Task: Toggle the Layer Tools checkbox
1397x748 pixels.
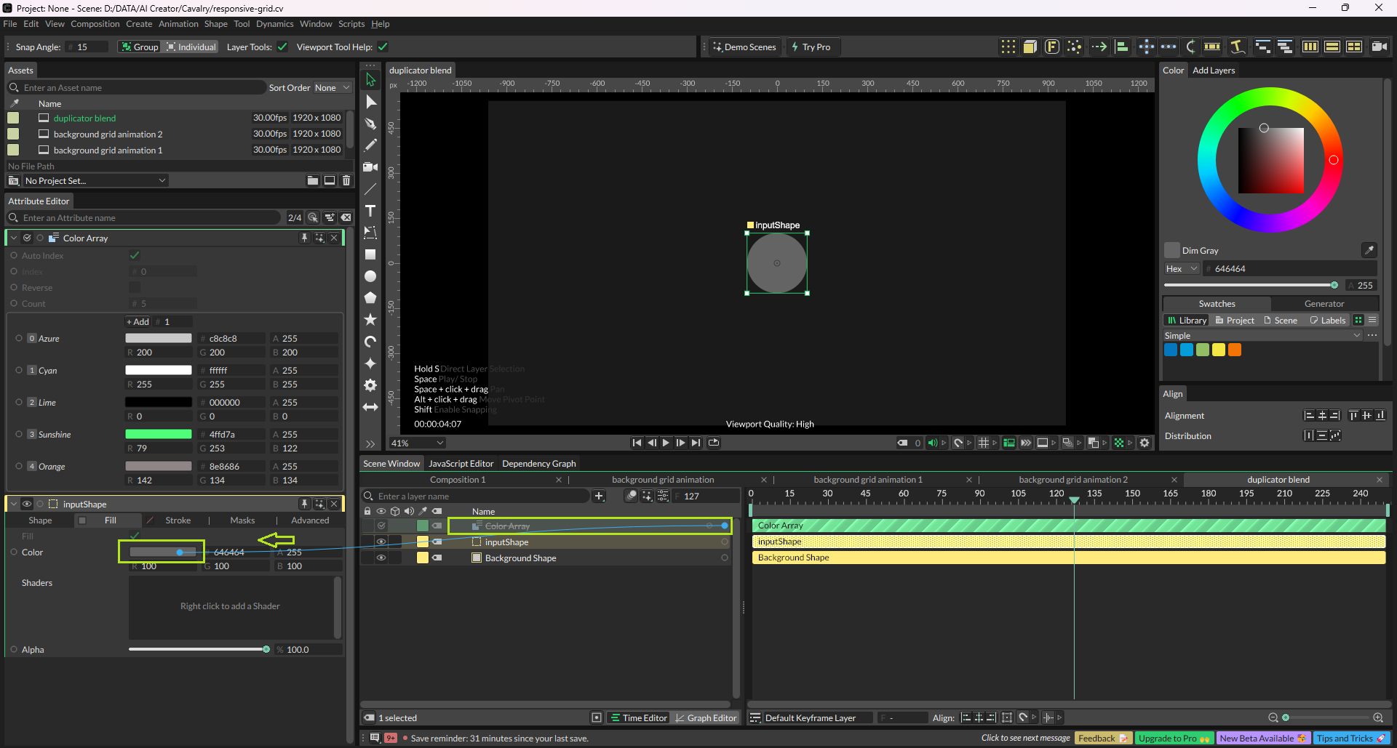Action: (x=282, y=47)
